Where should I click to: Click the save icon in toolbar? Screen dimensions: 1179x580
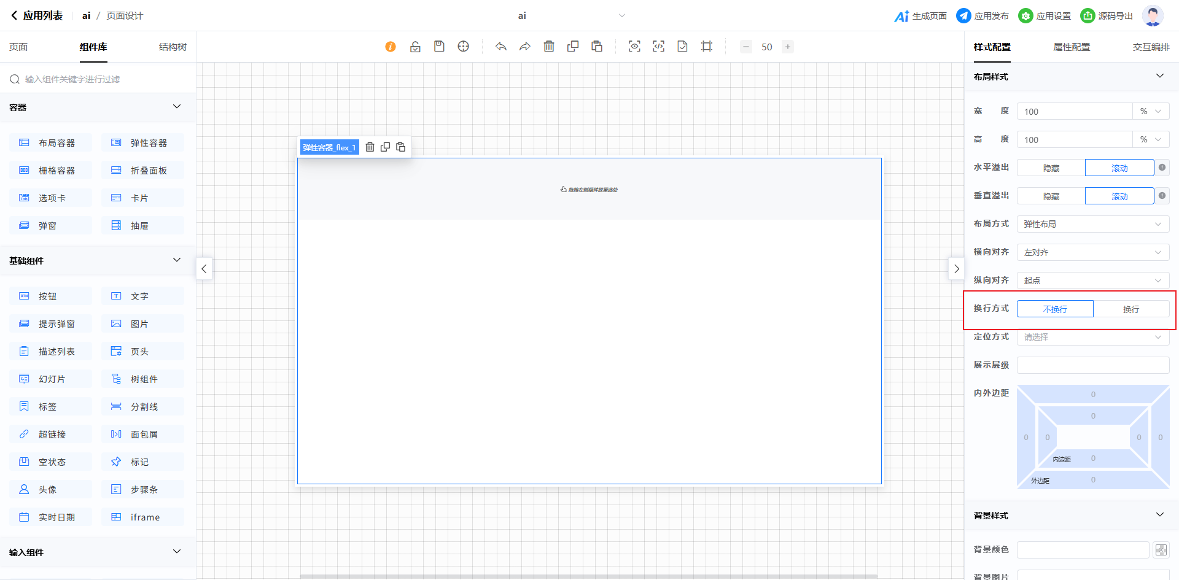(x=439, y=47)
